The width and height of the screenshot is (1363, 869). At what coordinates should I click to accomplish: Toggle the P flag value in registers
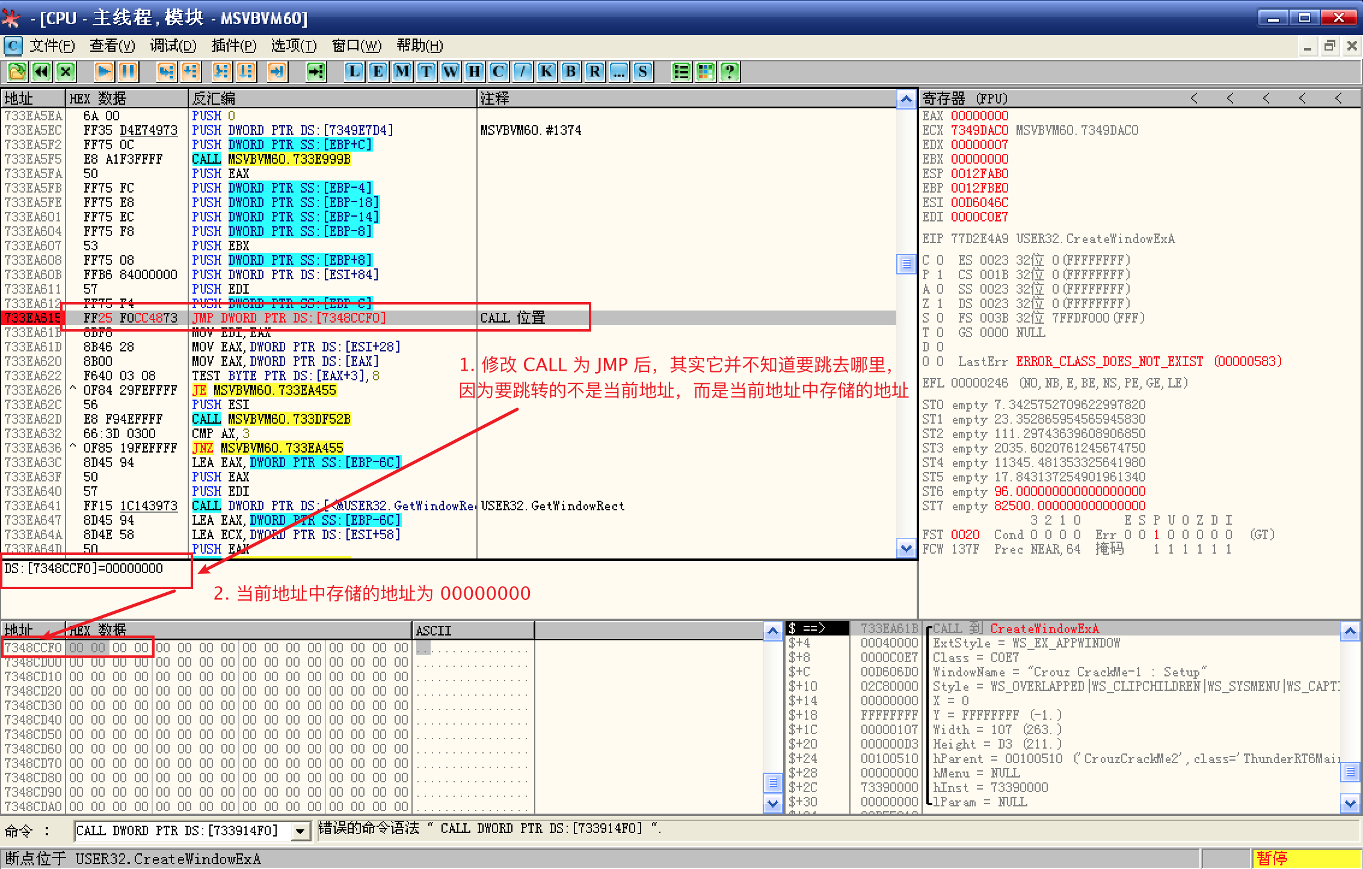940,274
